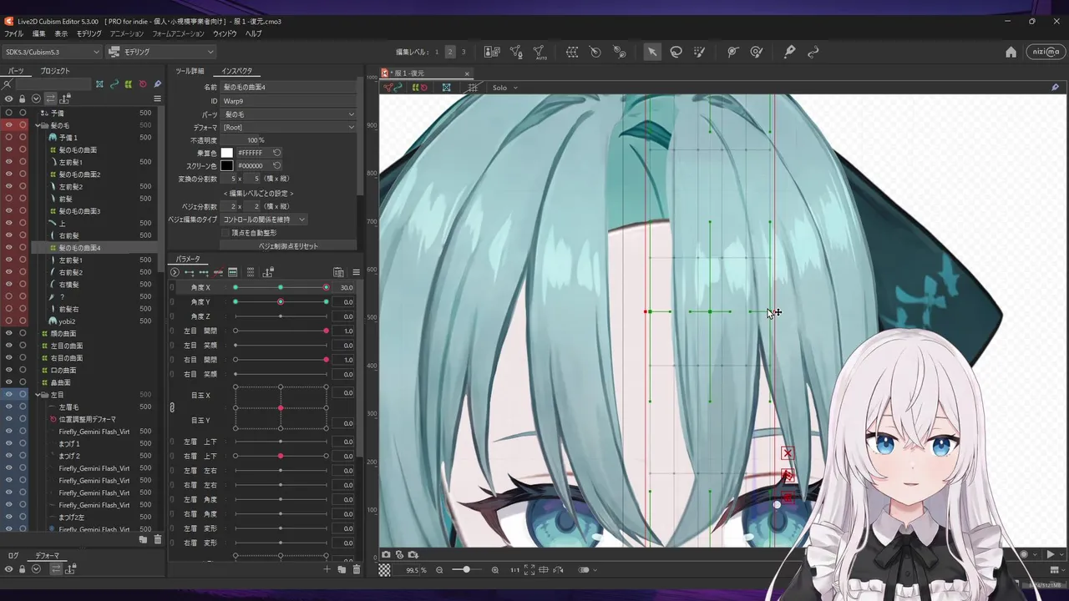Open the Parameters panel hamburger menu

click(356, 272)
